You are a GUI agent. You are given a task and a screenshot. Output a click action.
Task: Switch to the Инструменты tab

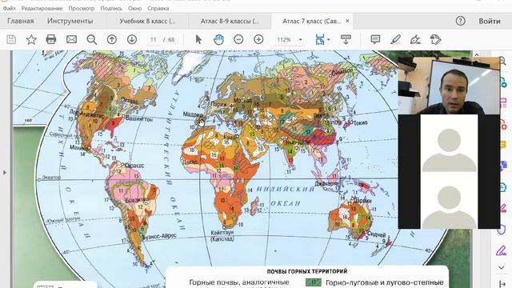[x=70, y=21]
